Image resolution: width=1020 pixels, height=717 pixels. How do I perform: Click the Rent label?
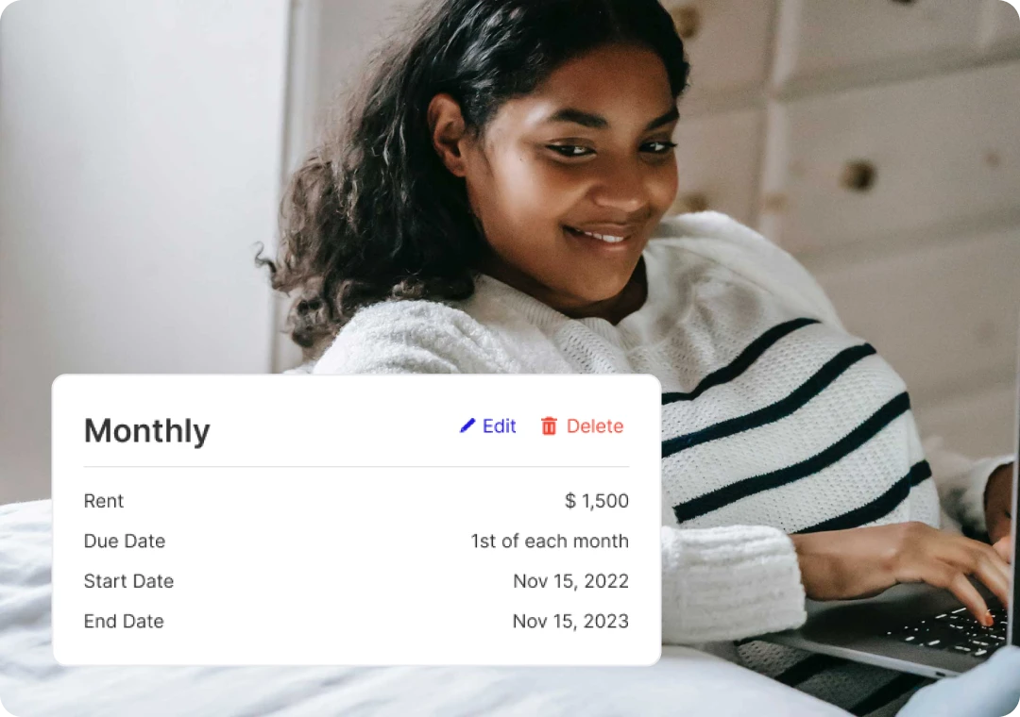104,501
